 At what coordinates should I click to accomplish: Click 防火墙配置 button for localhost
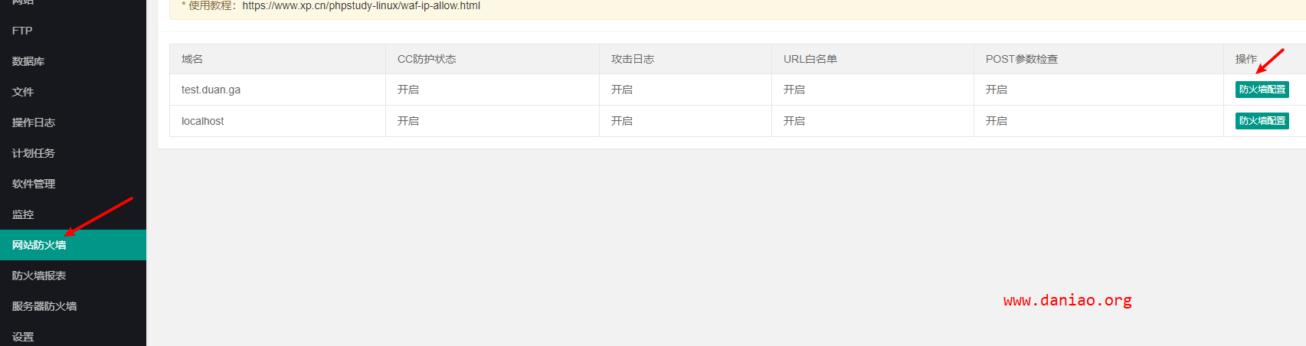(x=1262, y=121)
